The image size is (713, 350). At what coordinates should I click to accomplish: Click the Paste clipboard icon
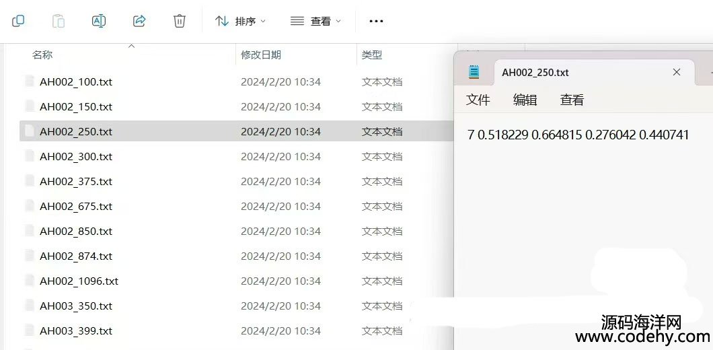(59, 21)
